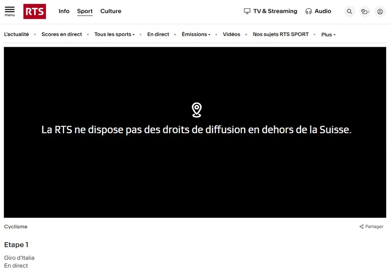Click the headphones icon
Image resolution: width=390 pixels, height=272 pixels.
point(309,11)
